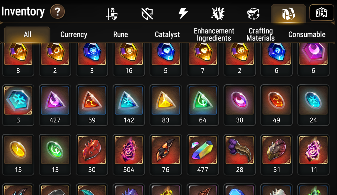Open the lightning bolt icon
This screenshot has height=195, width=337.
[x=183, y=13]
